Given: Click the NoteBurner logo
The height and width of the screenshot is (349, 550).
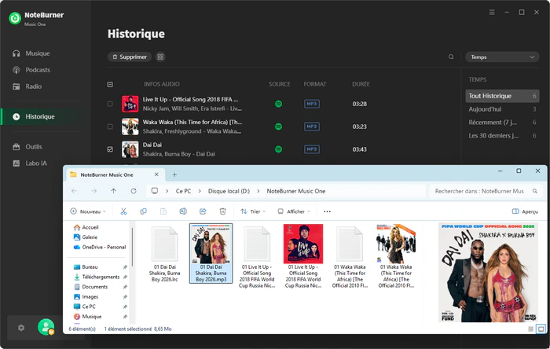Looking at the screenshot, I should (15, 18).
